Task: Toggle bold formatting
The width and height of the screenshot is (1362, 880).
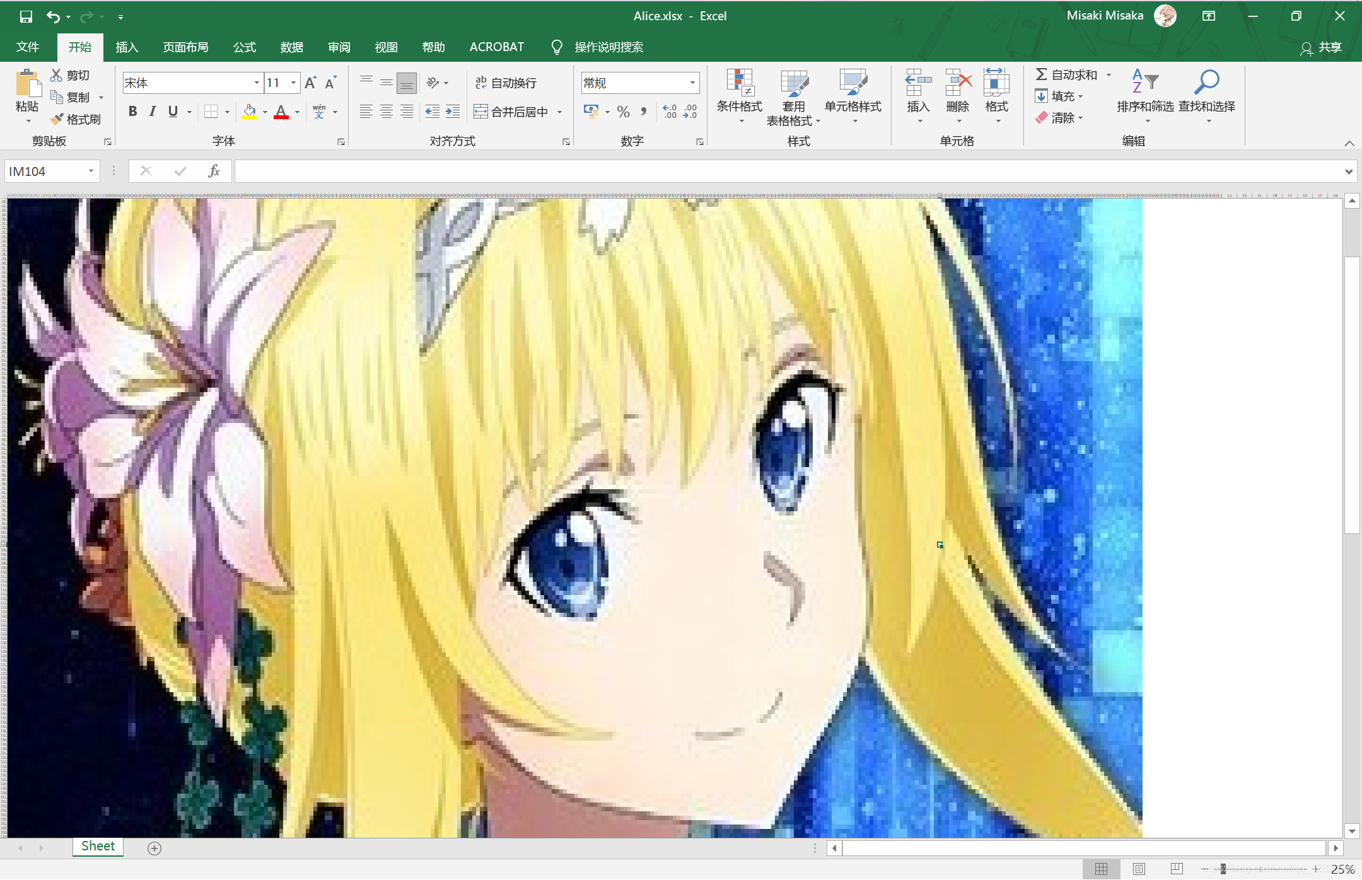Action: [x=132, y=111]
